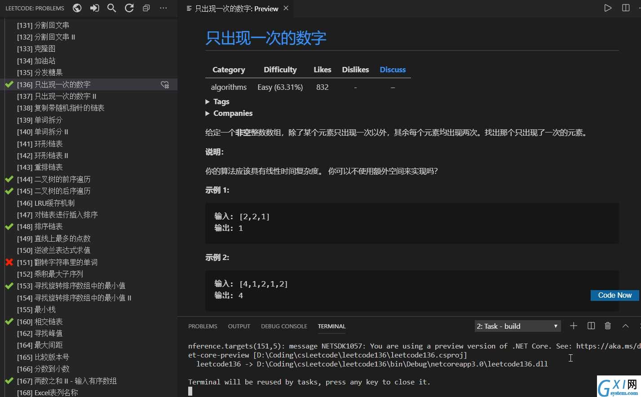This screenshot has height=397, width=641.
Task: Click the Code Now button
Action: [x=614, y=295]
